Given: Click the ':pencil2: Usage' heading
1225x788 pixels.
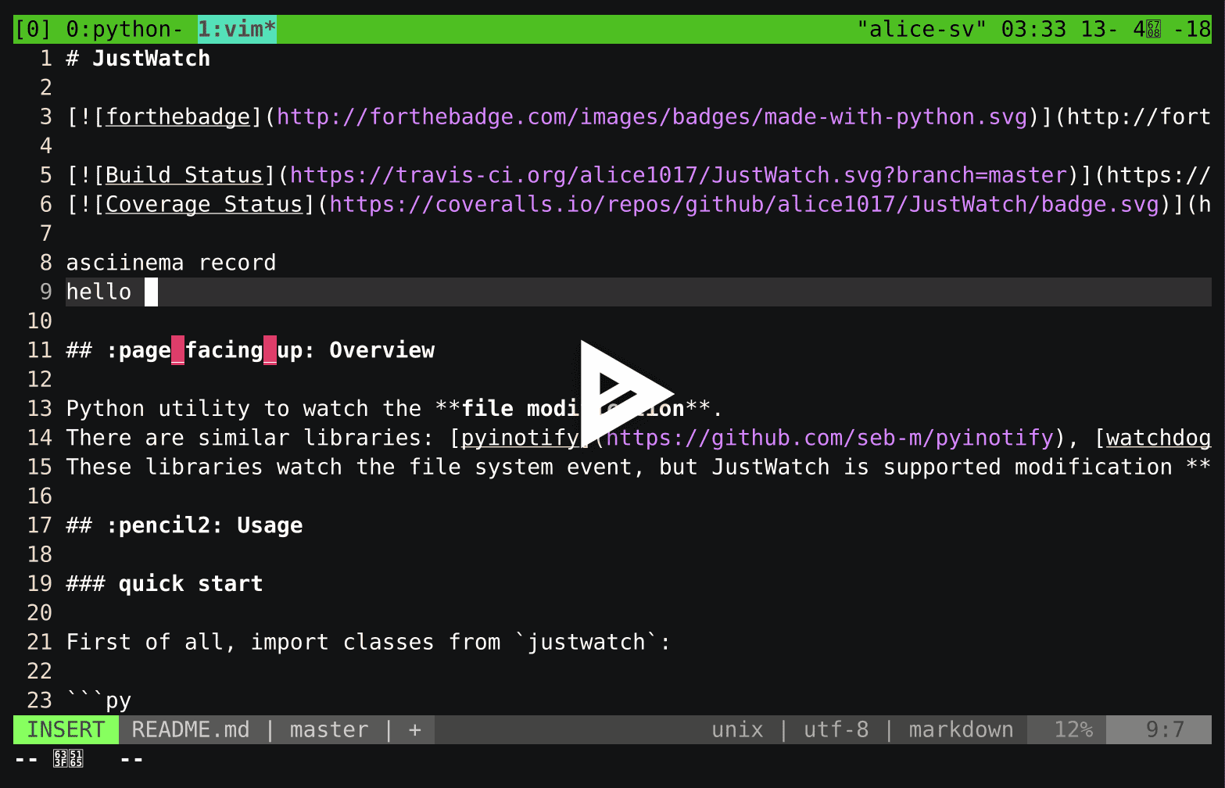Looking at the screenshot, I should 184,525.
